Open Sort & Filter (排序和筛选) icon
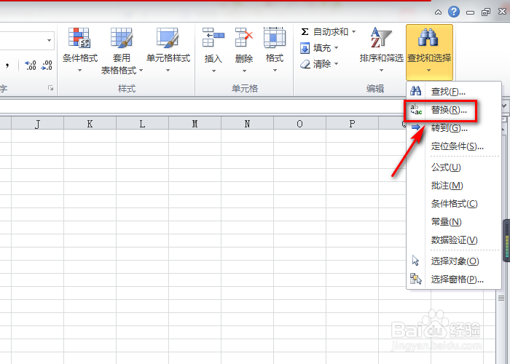Image resolution: width=510 pixels, height=364 pixels. (381, 37)
